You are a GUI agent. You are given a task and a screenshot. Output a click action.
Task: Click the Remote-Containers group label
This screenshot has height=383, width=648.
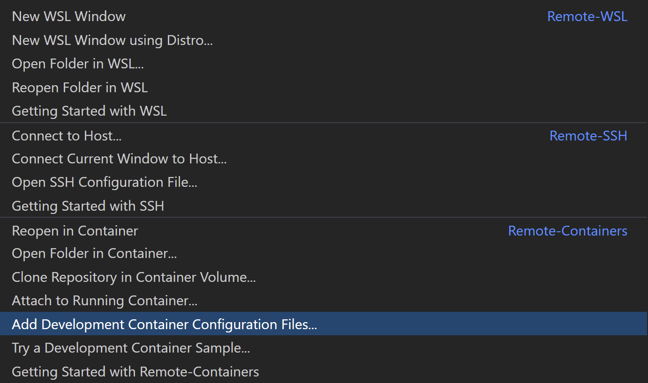(x=567, y=231)
